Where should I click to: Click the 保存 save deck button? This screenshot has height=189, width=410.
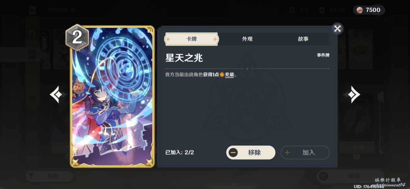[350, 176]
